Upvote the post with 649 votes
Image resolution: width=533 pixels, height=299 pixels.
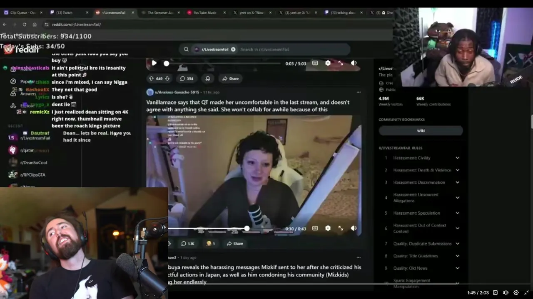pyautogui.click(x=151, y=78)
